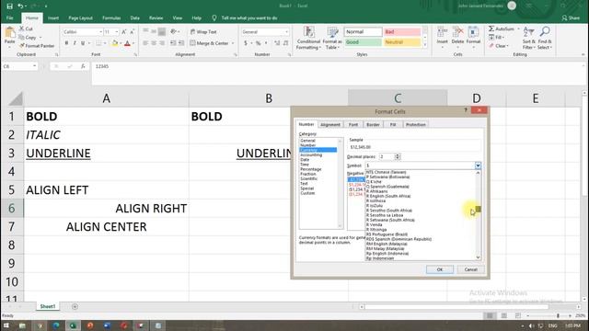Click the Decimal places spinner arrows
The height and width of the screenshot is (331, 589).
tap(398, 156)
